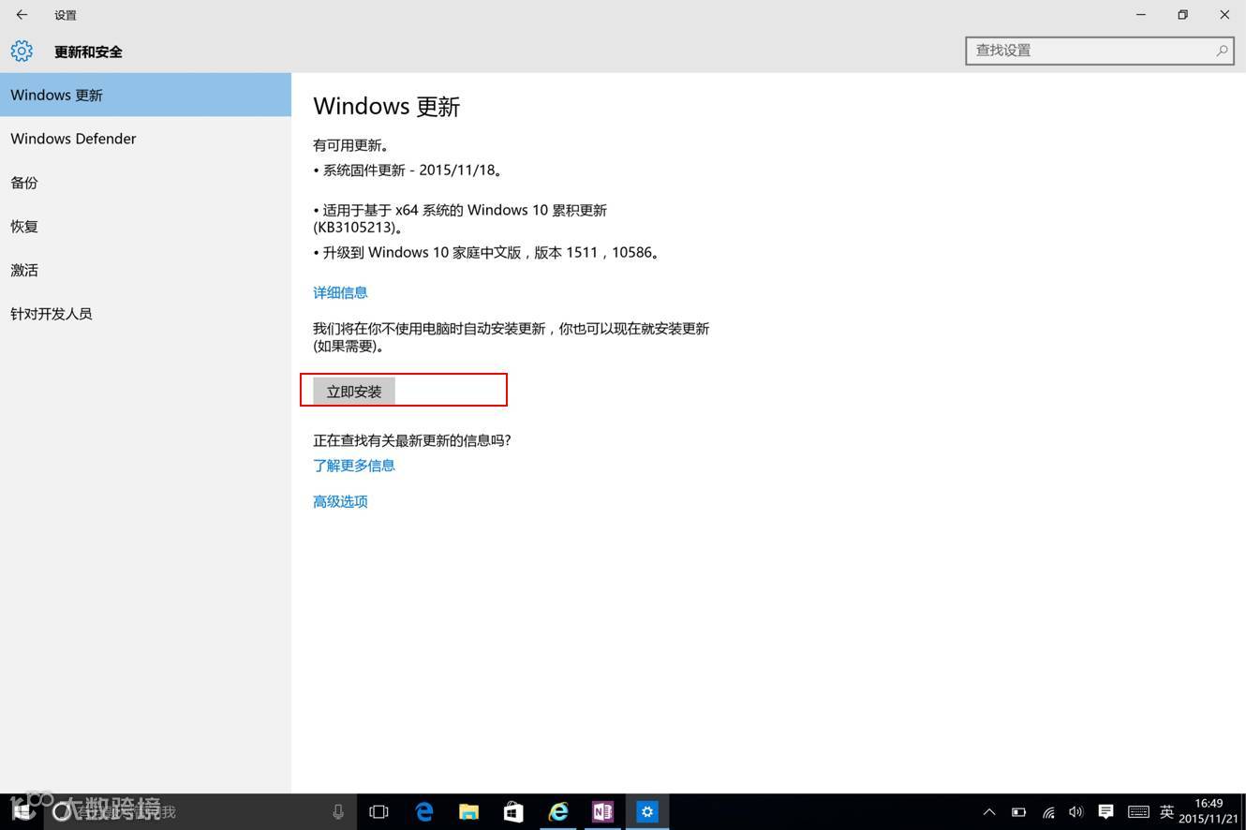Select 恢复 in the sidebar

(145, 227)
